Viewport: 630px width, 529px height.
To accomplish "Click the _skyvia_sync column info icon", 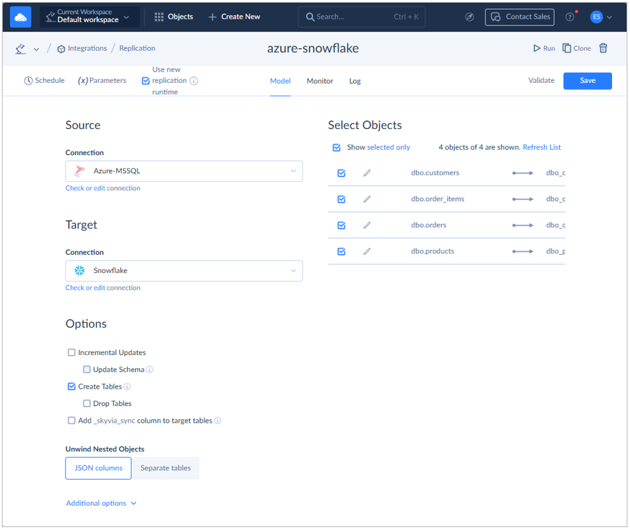I will coord(217,421).
